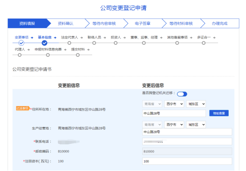Image resolution: width=246 pixels, height=171 pixels.
Task: Select the 等待内容审核 stage tab
Action: pyautogui.click(x=104, y=24)
